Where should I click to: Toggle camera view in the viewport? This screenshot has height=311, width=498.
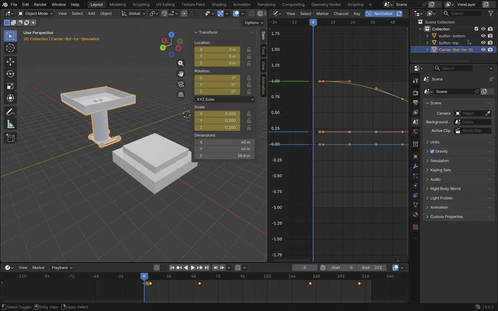click(x=181, y=84)
